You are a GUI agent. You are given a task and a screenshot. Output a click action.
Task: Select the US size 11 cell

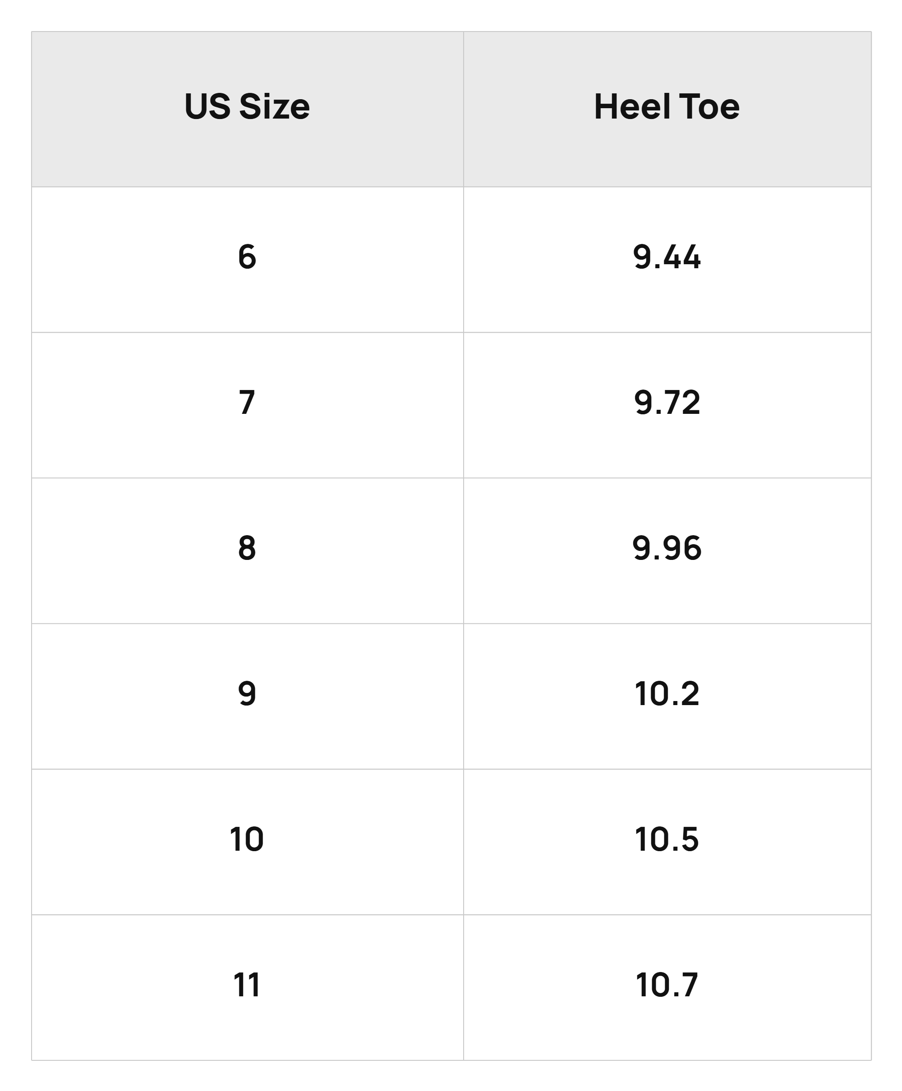click(247, 988)
